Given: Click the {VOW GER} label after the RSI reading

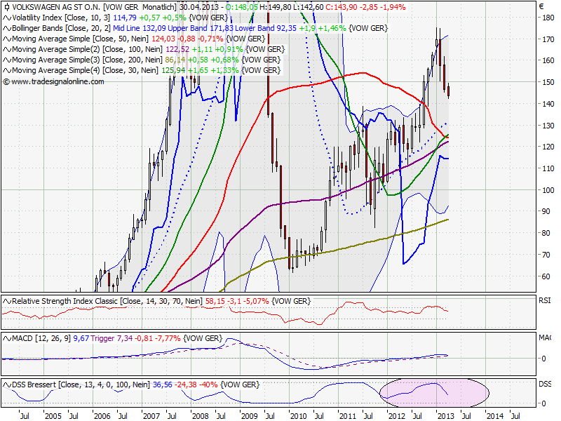Looking at the screenshot, I should tap(290, 300).
